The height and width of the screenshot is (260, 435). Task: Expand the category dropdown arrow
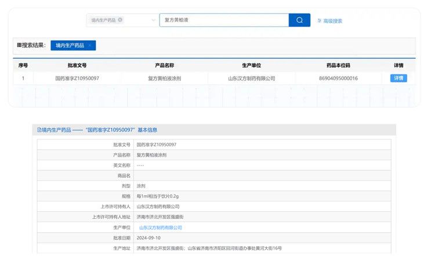pos(154,20)
